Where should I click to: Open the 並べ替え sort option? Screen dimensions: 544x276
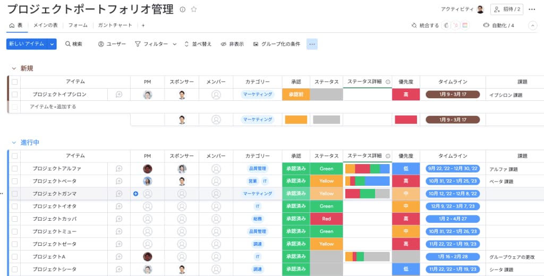(x=198, y=44)
